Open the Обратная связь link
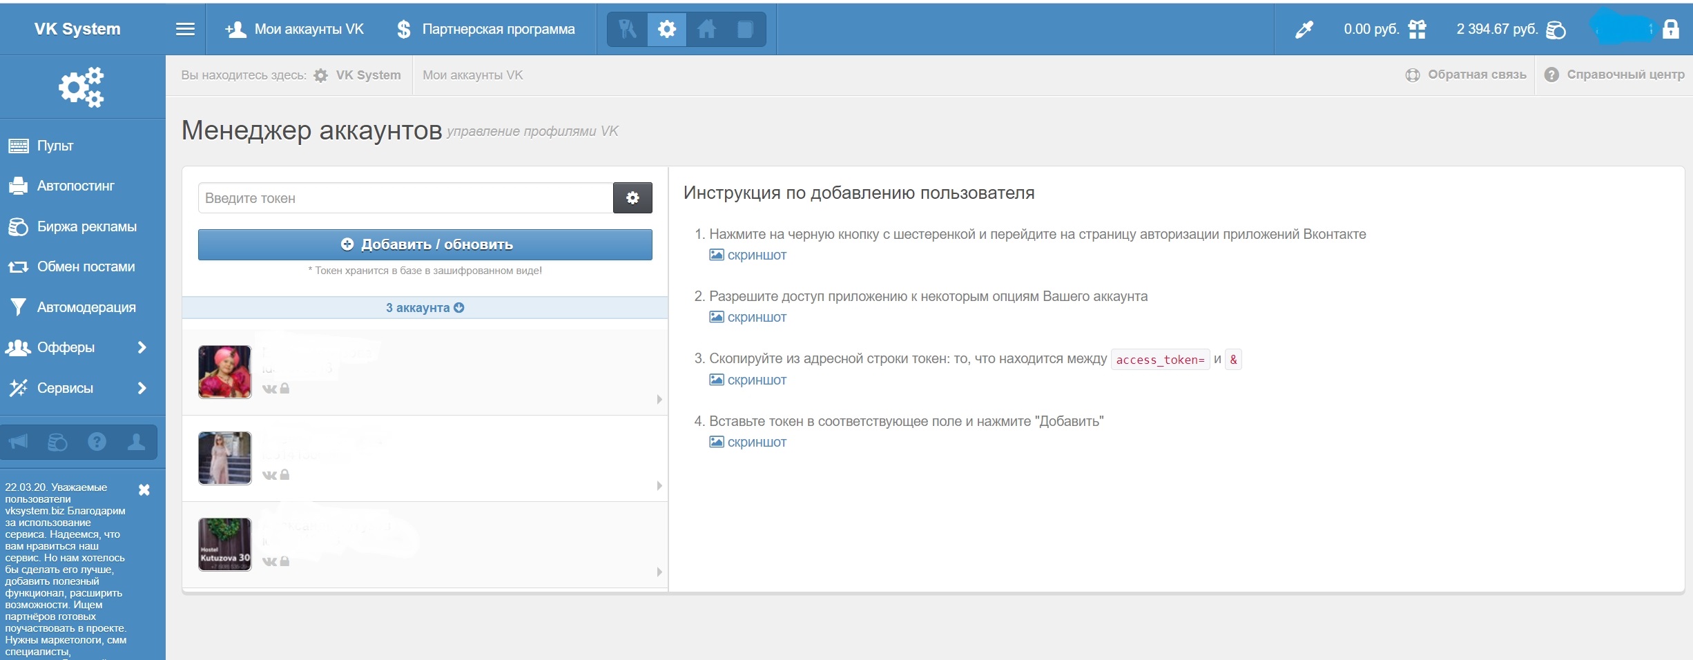Viewport: 1693px width, 660px height. point(1466,75)
